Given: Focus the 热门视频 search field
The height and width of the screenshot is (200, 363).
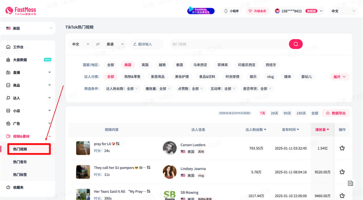Looking at the screenshot, I should pos(229,44).
